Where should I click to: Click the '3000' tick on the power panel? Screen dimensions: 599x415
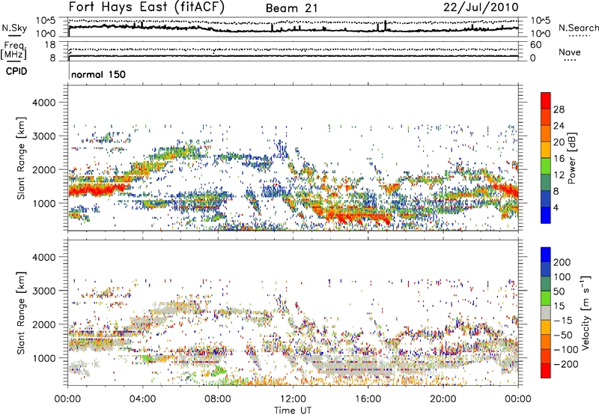43,136
